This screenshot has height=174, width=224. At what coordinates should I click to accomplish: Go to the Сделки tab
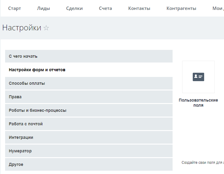coord(74,8)
